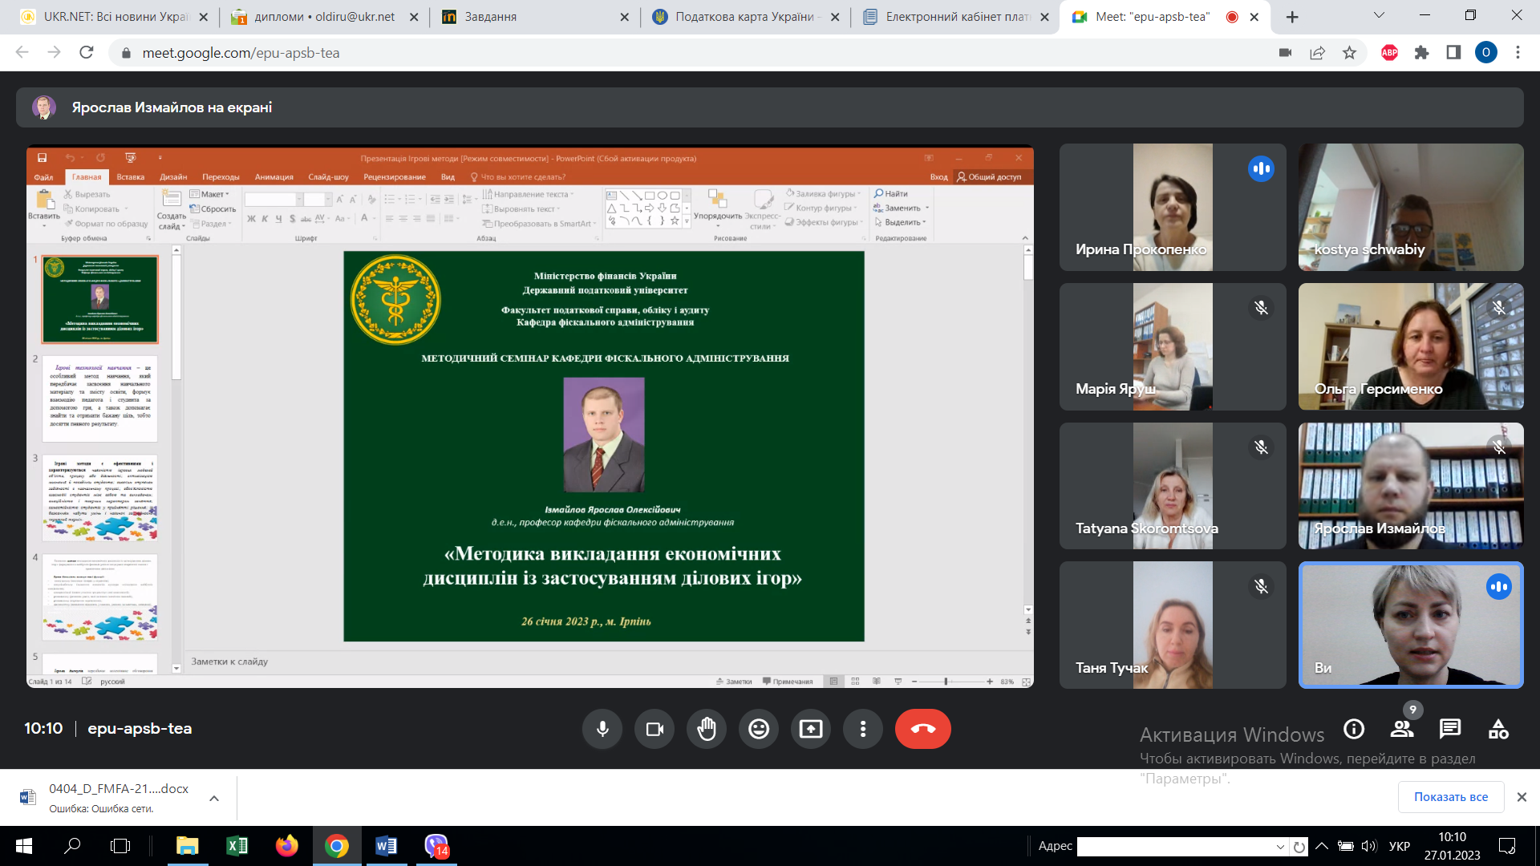Click presenter banner Ярослав Измайлов на екрані
1540x866 pixels.
pos(770,107)
